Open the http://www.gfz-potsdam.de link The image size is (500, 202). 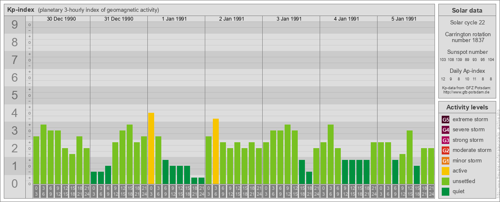point(467,92)
